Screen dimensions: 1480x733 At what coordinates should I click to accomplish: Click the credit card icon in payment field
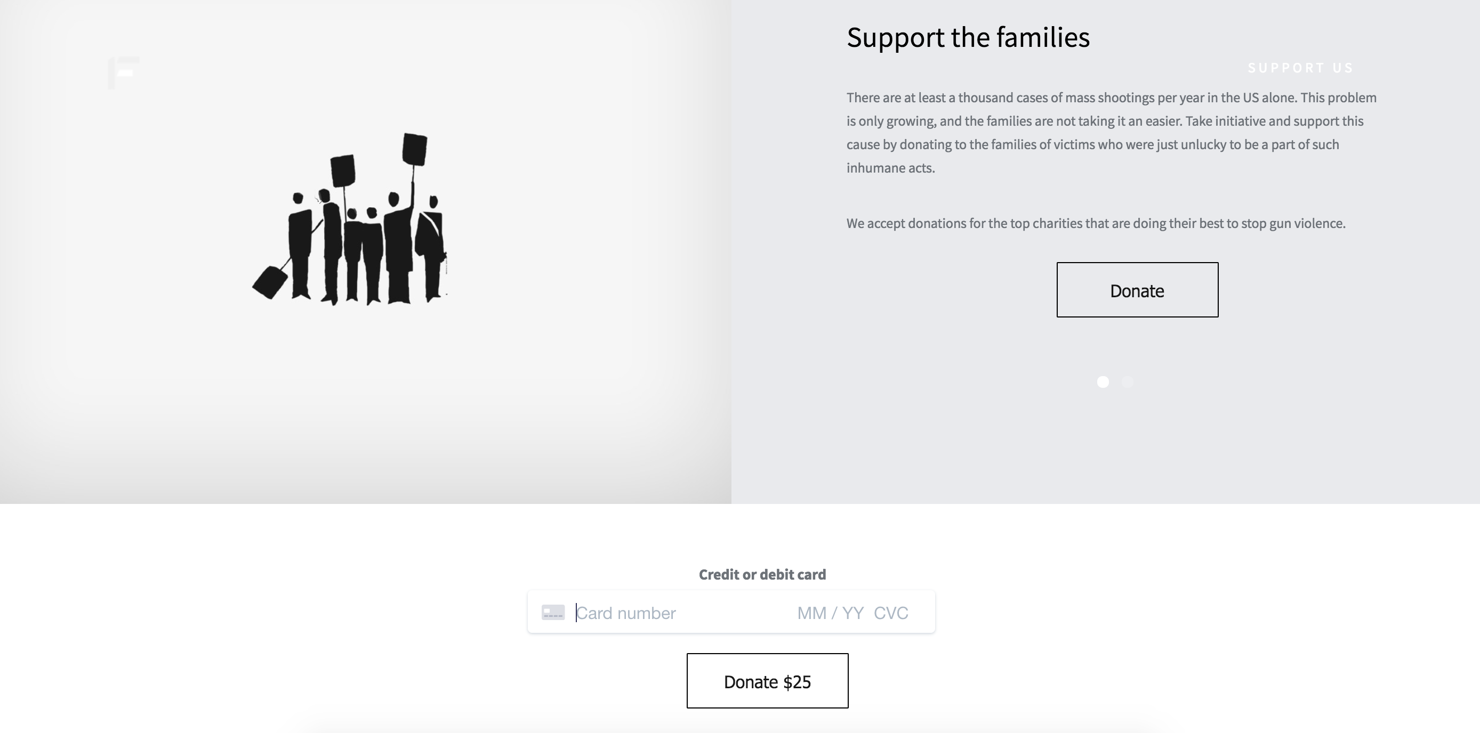pyautogui.click(x=553, y=613)
